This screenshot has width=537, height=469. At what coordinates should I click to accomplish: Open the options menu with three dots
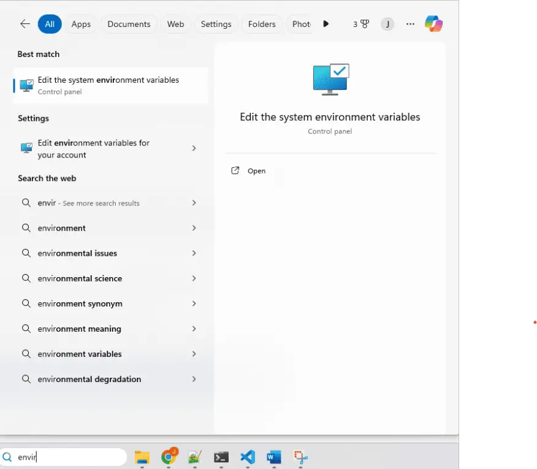point(410,24)
